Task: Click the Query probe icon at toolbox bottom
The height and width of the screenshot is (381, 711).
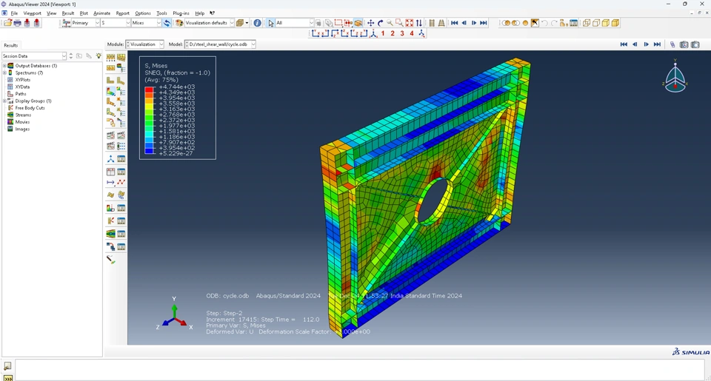Action: [x=110, y=260]
